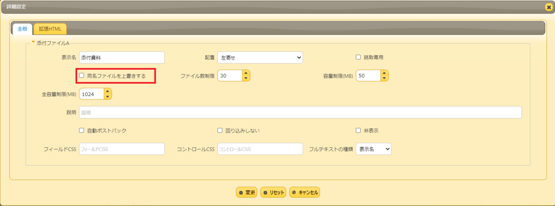The width and height of the screenshot is (555, 206).
Task: Open the 配置 dropdown
Action: point(260,57)
